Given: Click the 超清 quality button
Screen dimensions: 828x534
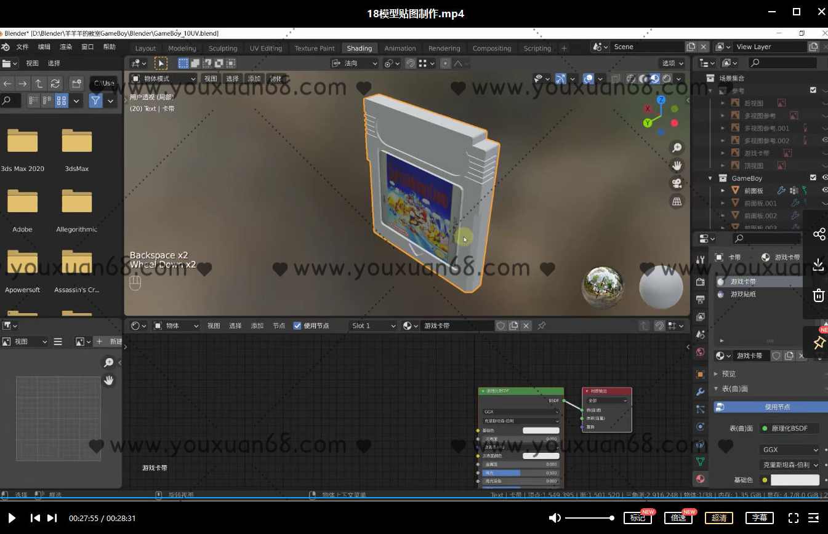Looking at the screenshot, I should (x=719, y=518).
